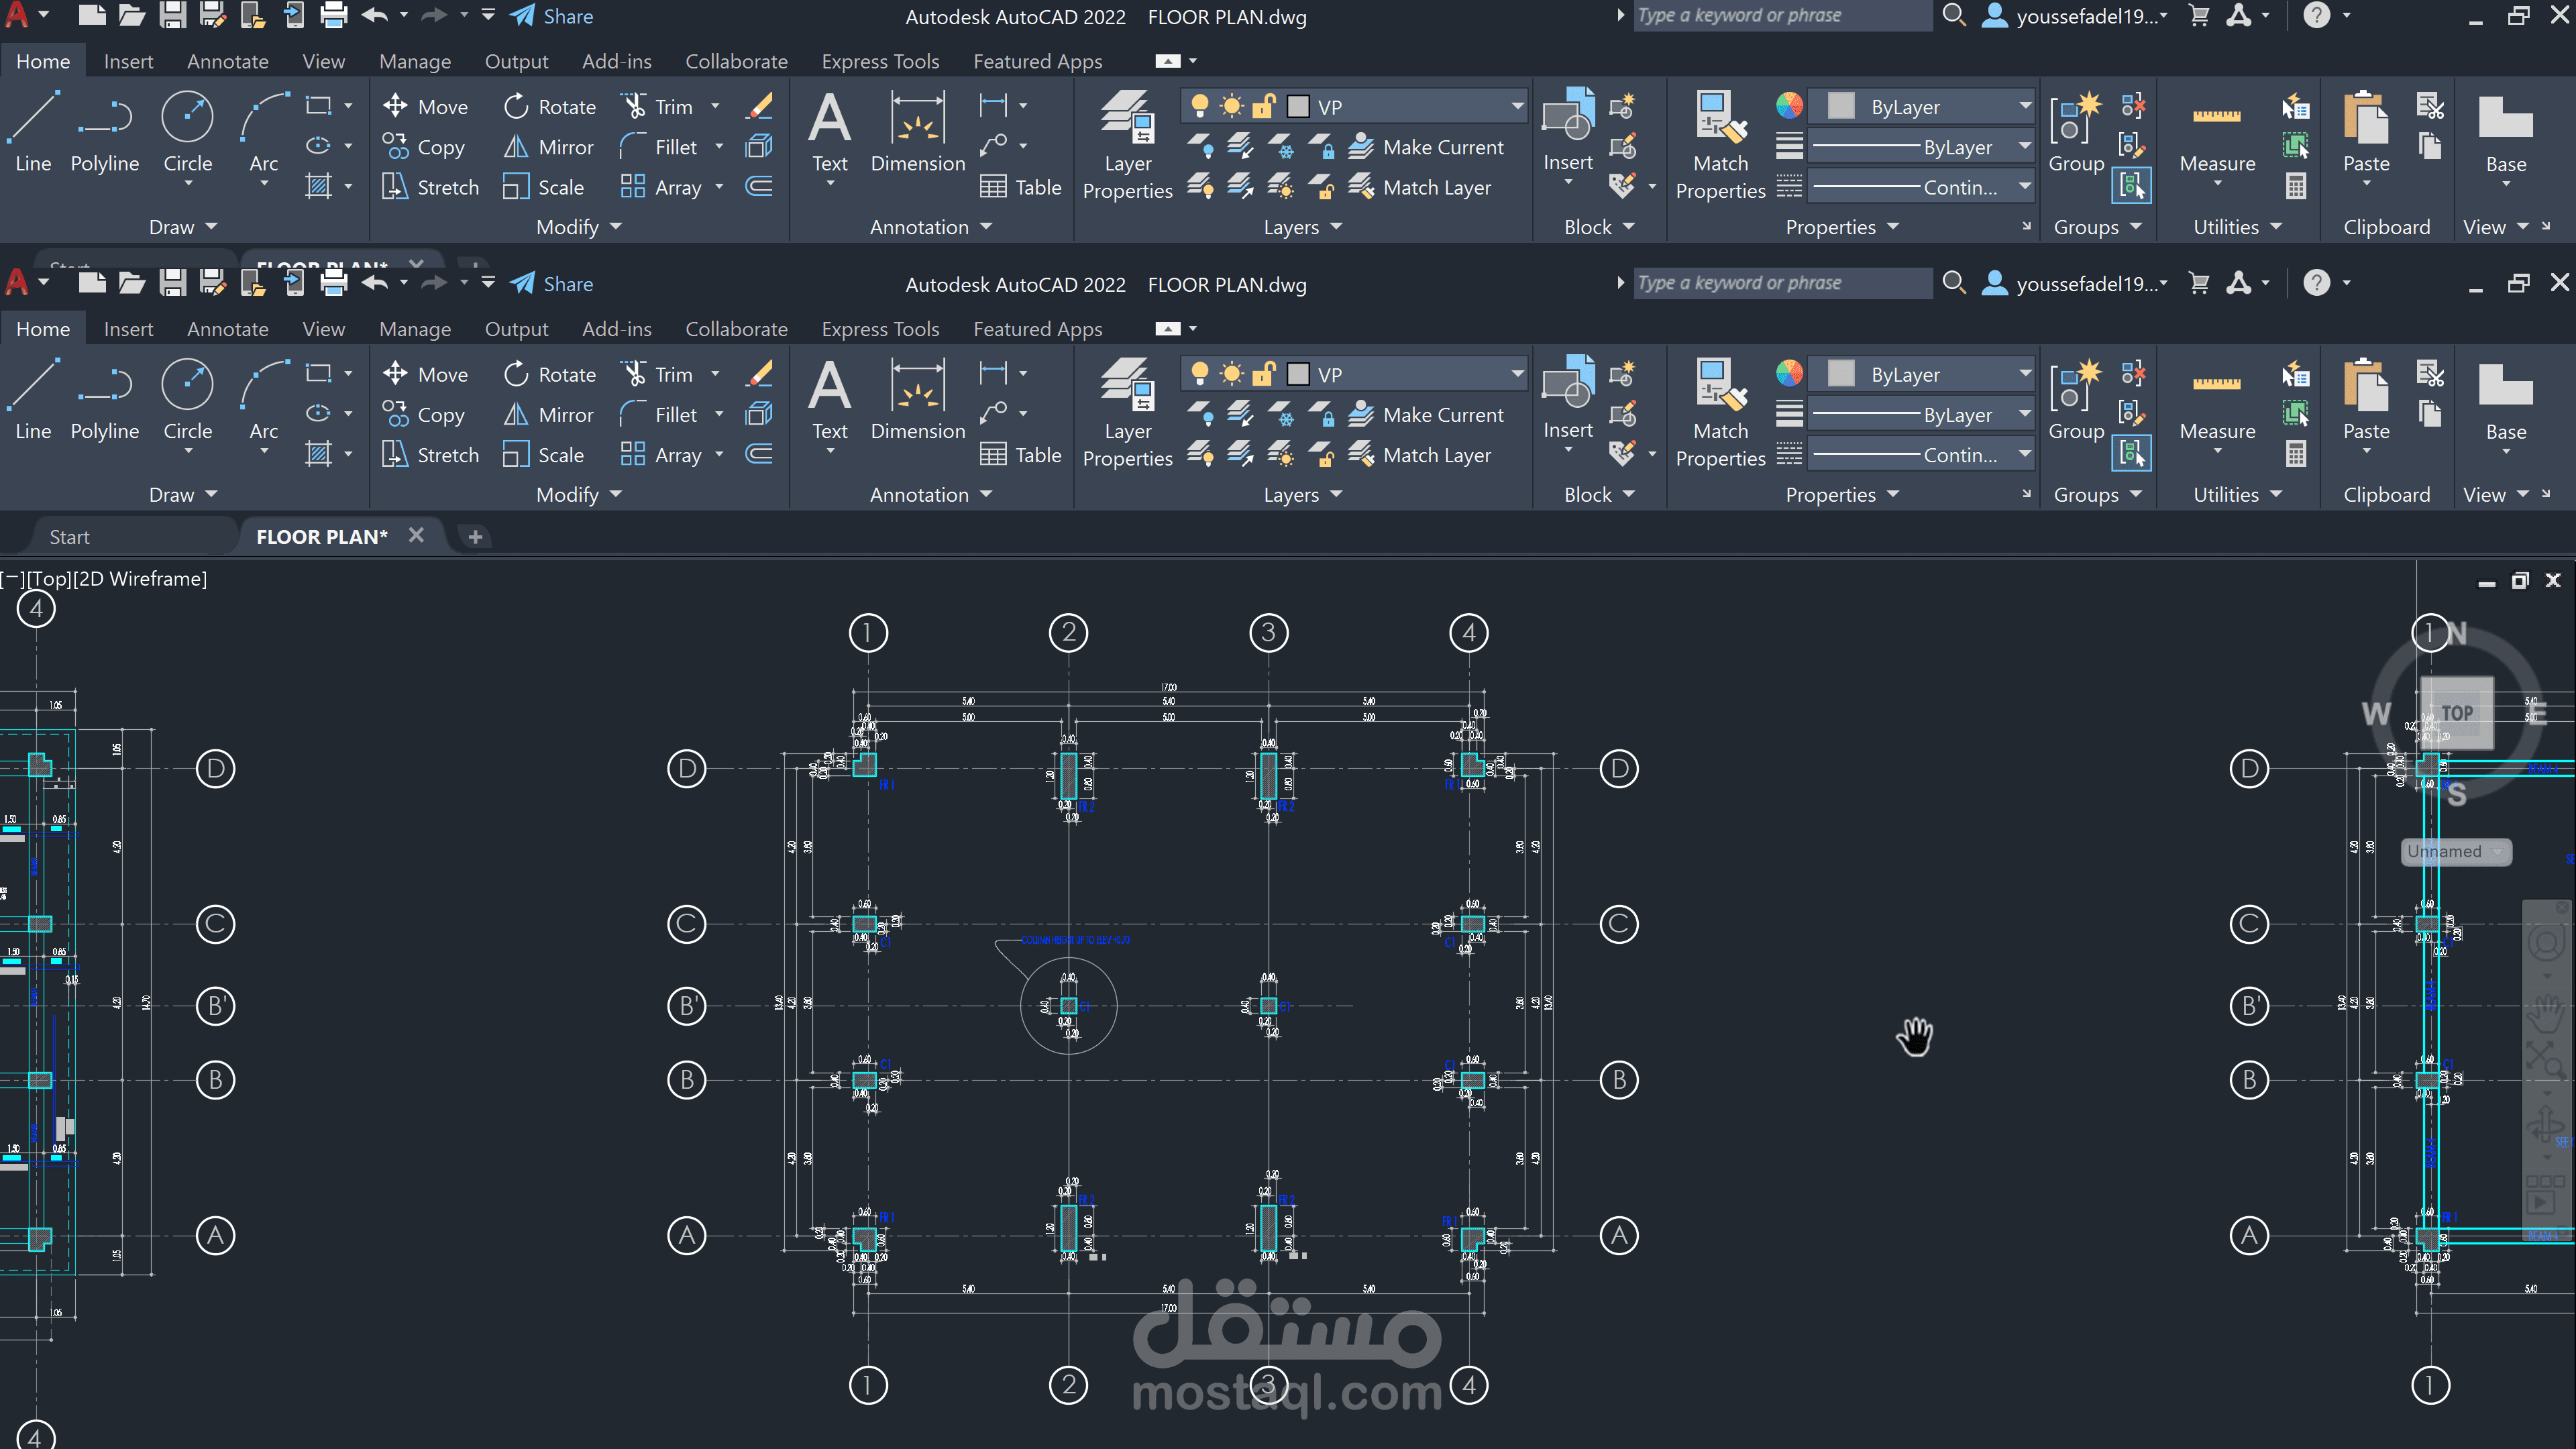
Task: Open ByLayer color dropdown in lower ribbon
Action: click(2024, 374)
